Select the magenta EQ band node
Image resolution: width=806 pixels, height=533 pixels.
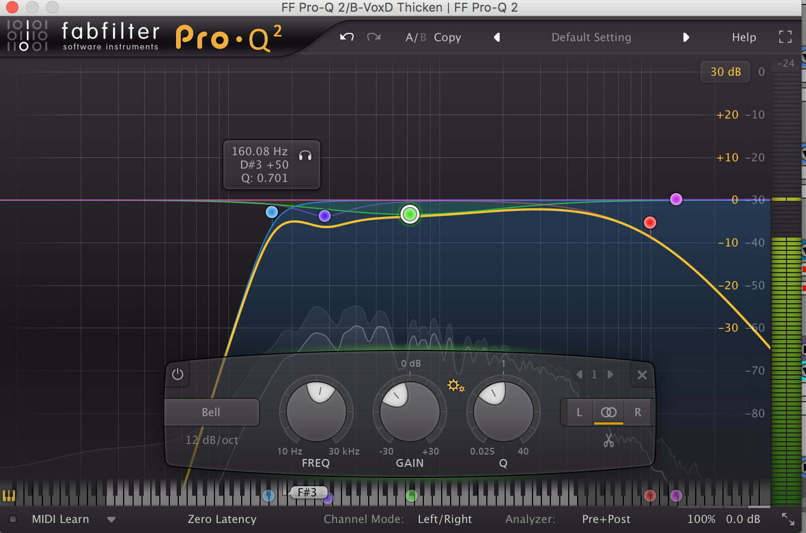[676, 199]
